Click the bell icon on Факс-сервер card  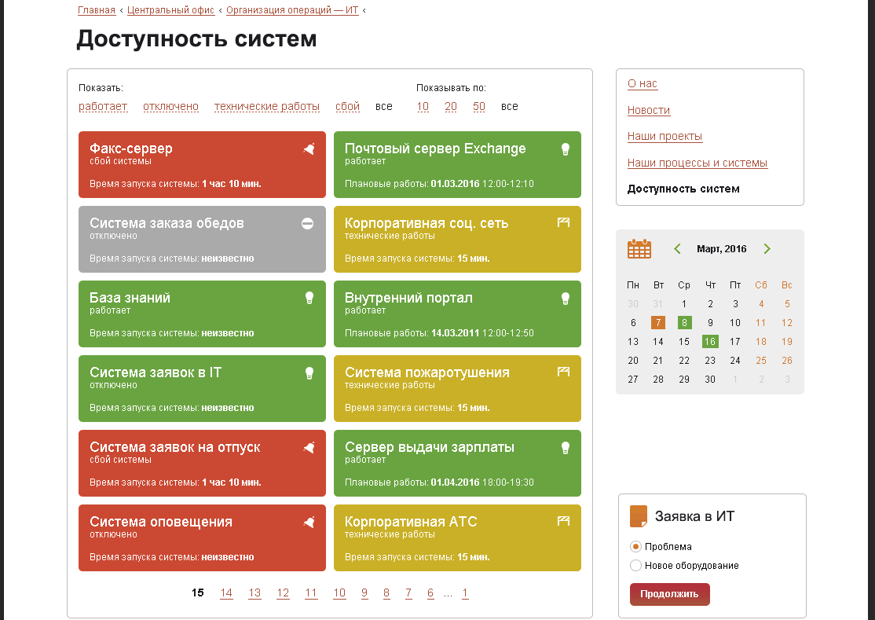pos(309,149)
